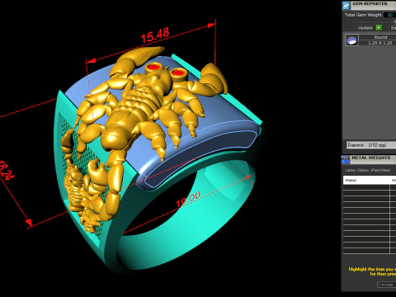The width and height of the screenshot is (396, 297).
Task: Click the Metal Weights panel title
Action: 371,158
